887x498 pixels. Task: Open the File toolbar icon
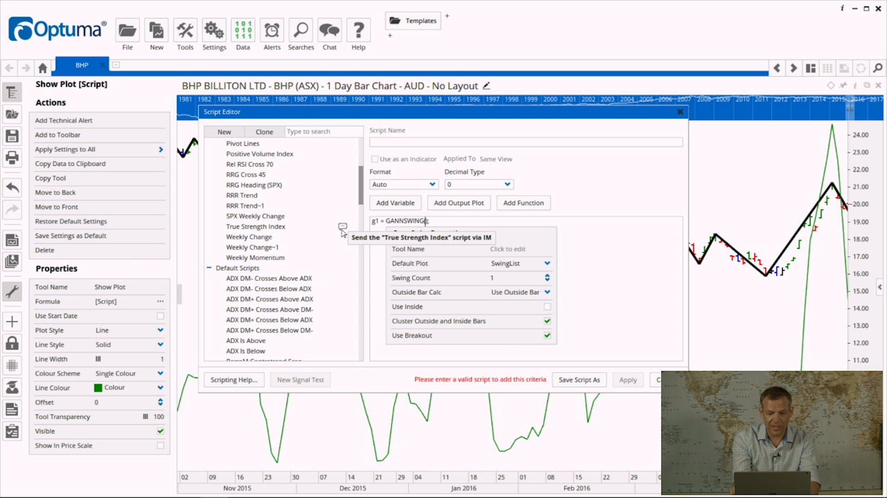128,31
